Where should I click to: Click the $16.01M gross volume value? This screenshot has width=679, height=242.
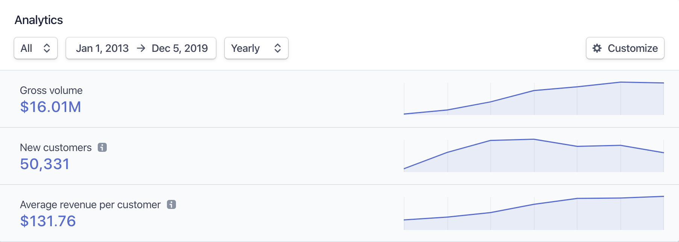[50, 107]
